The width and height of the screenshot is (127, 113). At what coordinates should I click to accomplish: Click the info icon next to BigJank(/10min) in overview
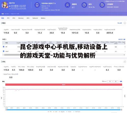[32, 30]
